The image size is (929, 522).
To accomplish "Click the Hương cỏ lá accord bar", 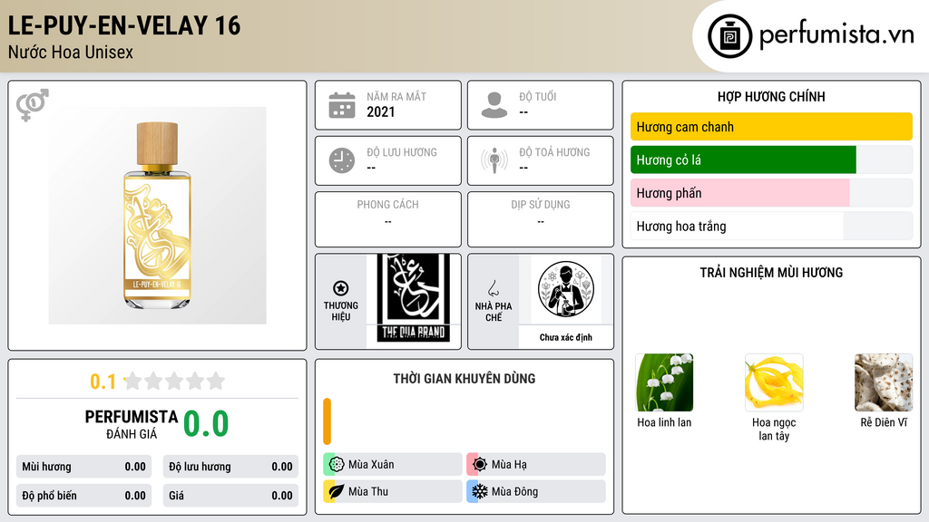I will coord(771,159).
